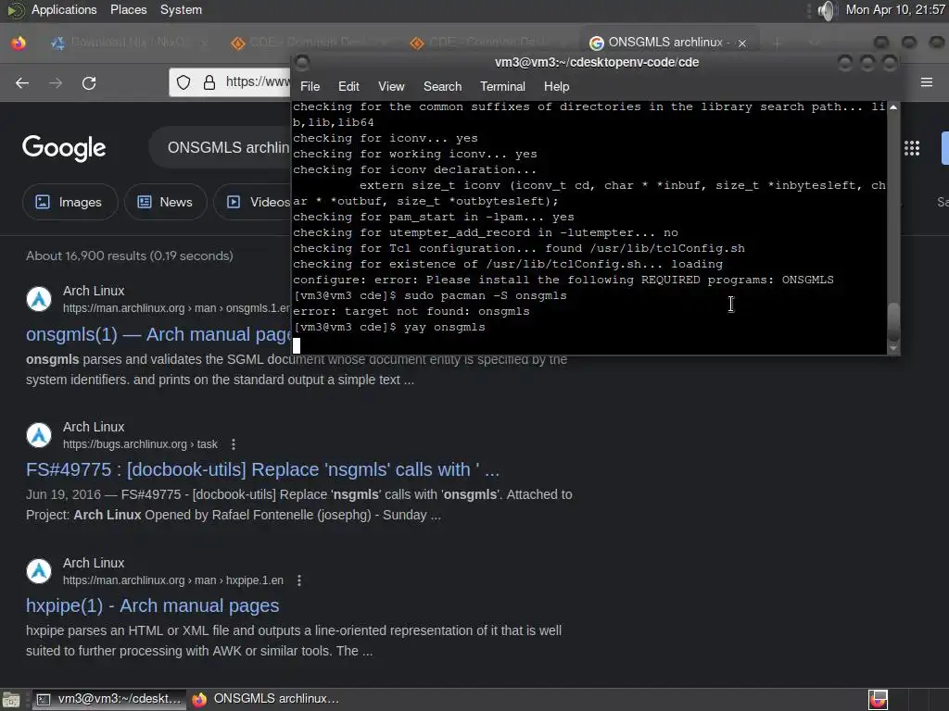Click the volume speaker icon in panel

827,10
